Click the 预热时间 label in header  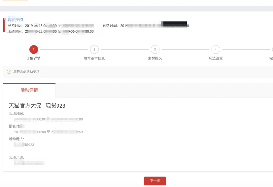[110, 26]
